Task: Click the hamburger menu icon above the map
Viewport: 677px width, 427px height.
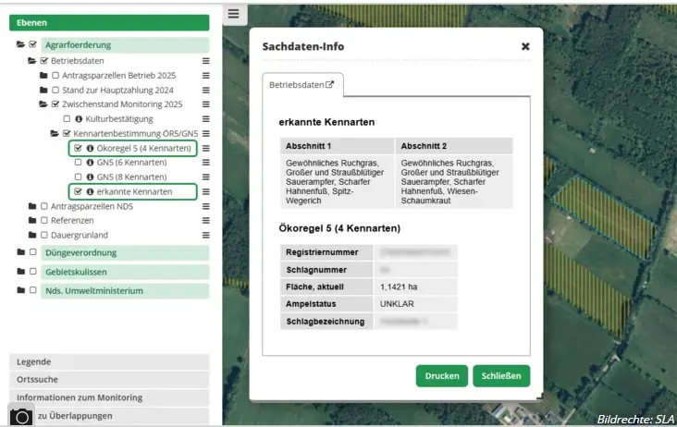Action: pos(233,14)
